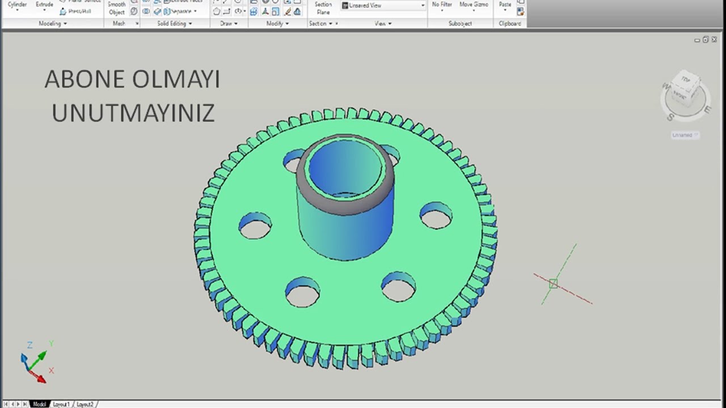Click the 3D move gizmo icon
This screenshot has width=726, height=408.
tap(265, 11)
